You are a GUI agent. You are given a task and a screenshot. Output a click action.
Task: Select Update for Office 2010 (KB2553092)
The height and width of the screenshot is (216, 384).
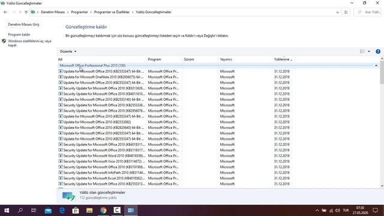click(176, 122)
